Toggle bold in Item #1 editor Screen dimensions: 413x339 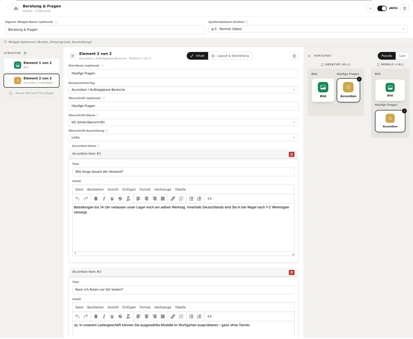[x=96, y=199]
